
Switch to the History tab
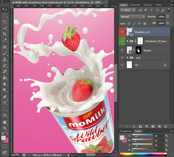pos(148,5)
